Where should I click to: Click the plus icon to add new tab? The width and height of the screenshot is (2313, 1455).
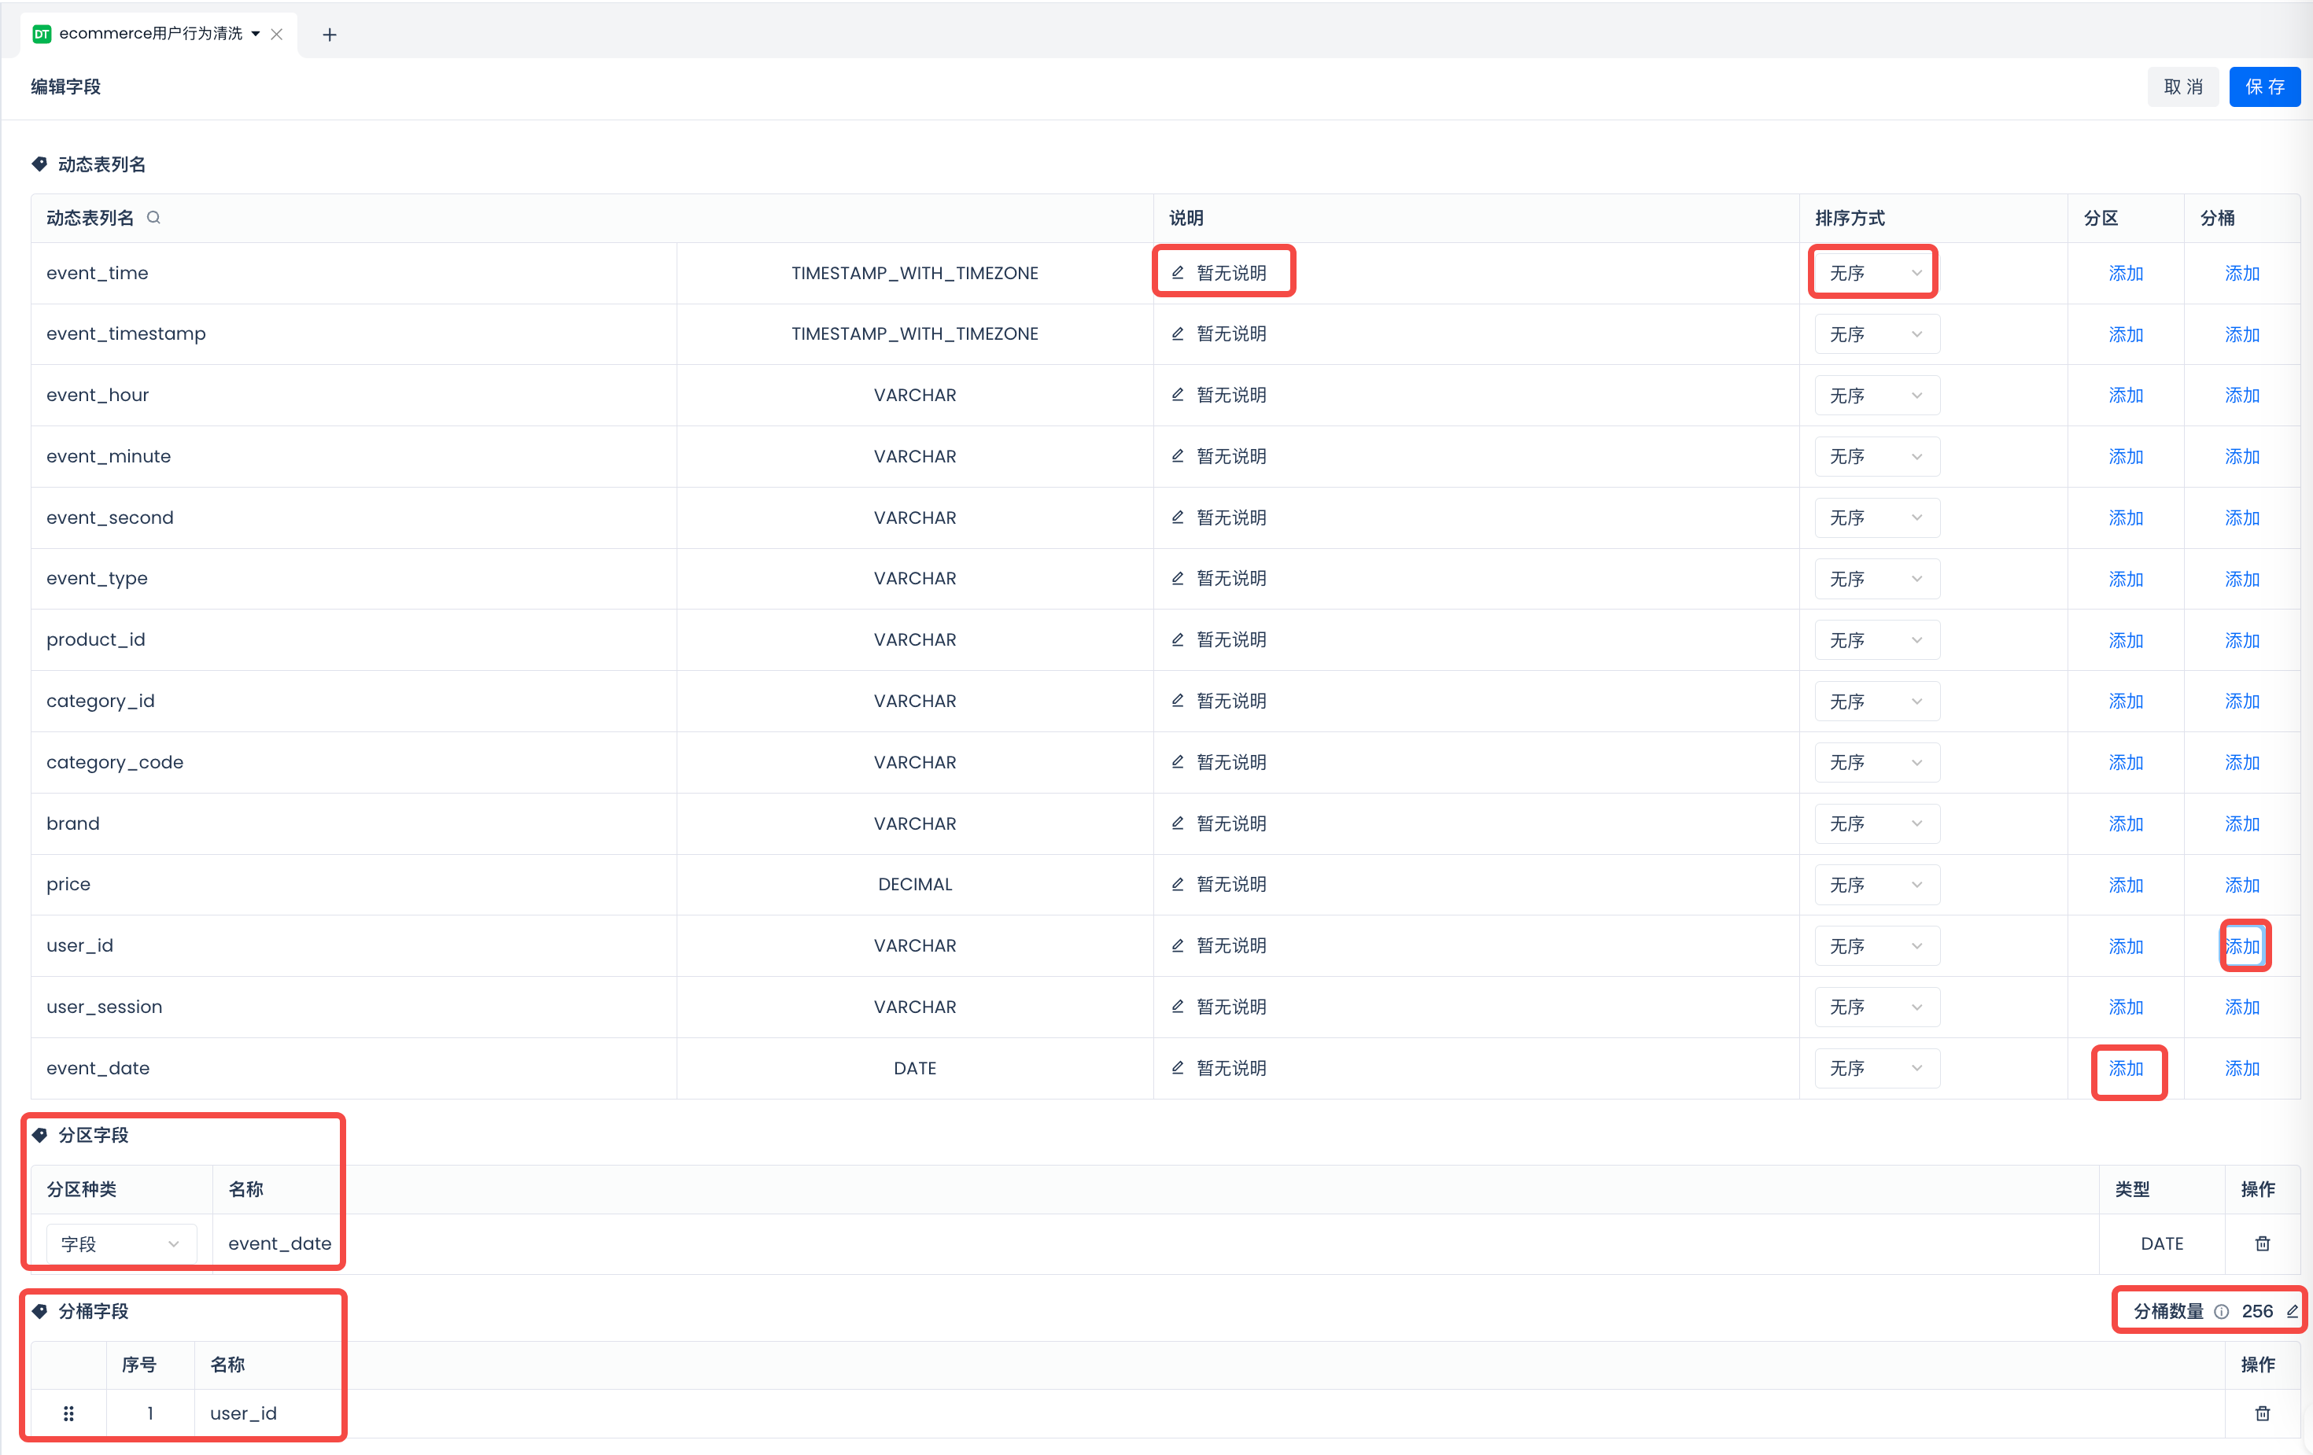click(x=330, y=35)
